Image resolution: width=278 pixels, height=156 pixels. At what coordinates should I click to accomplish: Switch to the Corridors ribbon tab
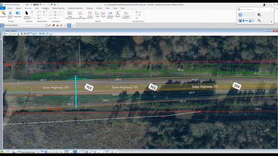click(45, 8)
